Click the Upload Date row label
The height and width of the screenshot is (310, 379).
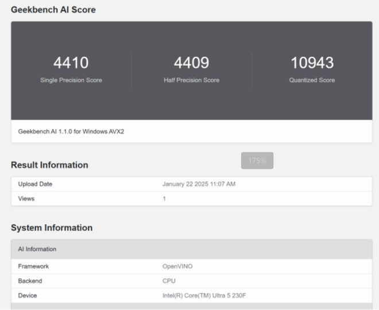[35, 184]
